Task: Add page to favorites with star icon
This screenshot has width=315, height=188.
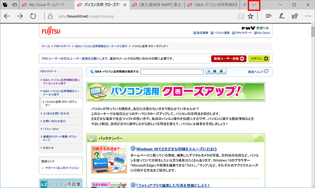Action: pos(251,16)
